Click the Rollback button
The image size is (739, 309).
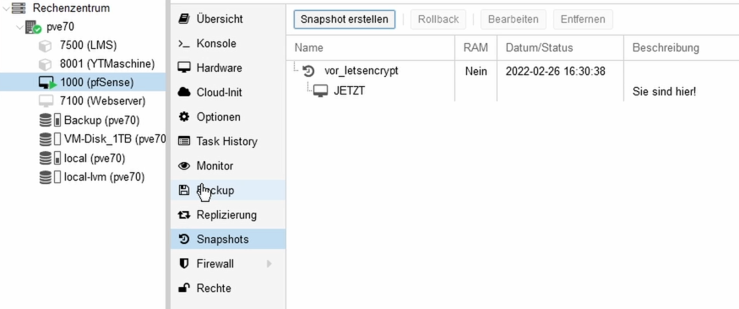point(438,19)
